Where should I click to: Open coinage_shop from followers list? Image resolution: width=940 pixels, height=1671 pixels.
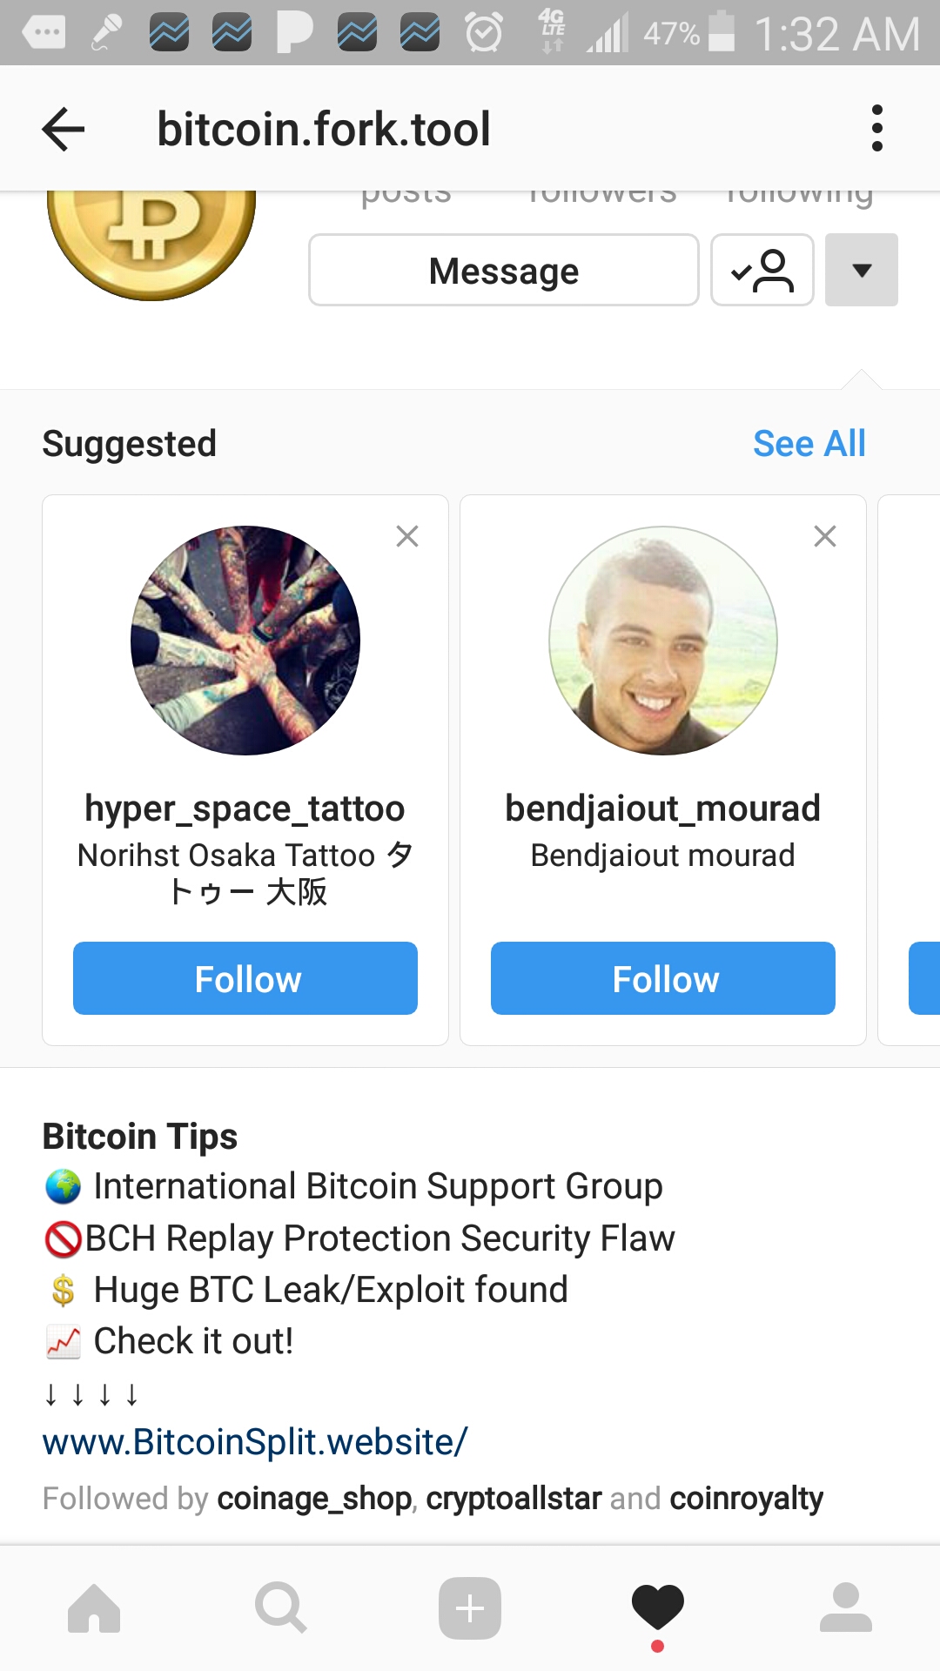(315, 1498)
